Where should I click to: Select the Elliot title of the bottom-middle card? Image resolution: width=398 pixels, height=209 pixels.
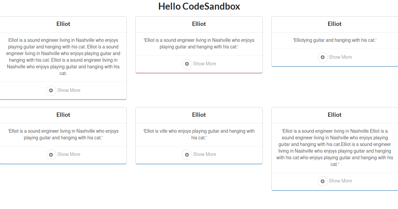click(x=199, y=115)
